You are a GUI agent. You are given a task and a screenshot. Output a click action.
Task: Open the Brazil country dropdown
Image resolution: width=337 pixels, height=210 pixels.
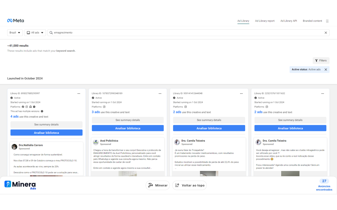pyautogui.click(x=15, y=33)
